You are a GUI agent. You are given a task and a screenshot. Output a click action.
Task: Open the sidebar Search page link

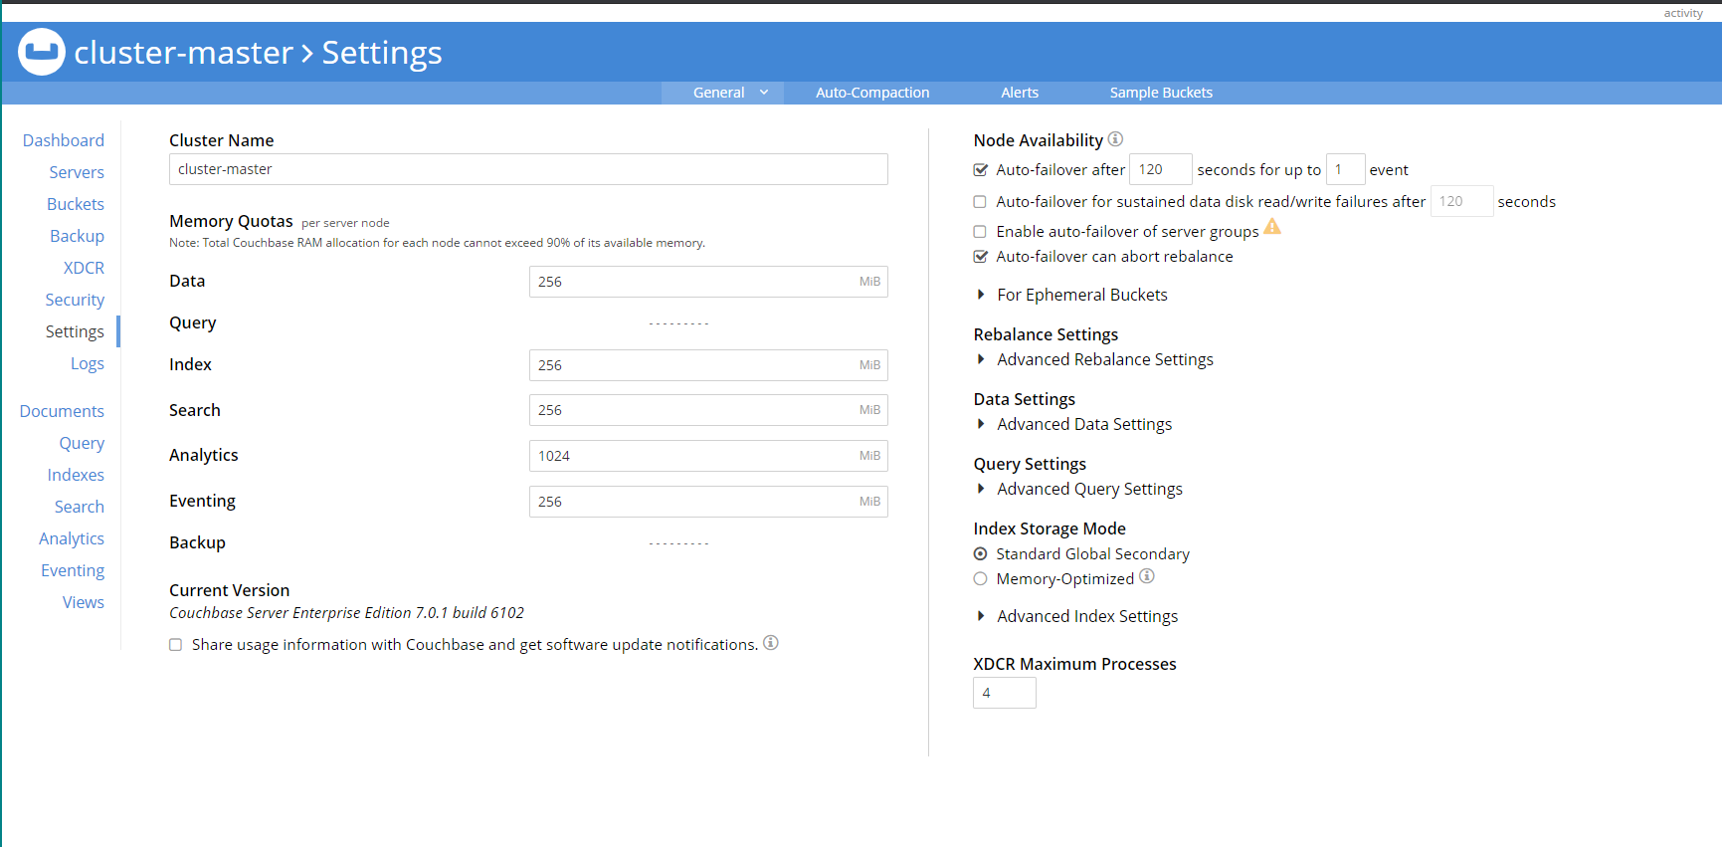click(80, 507)
